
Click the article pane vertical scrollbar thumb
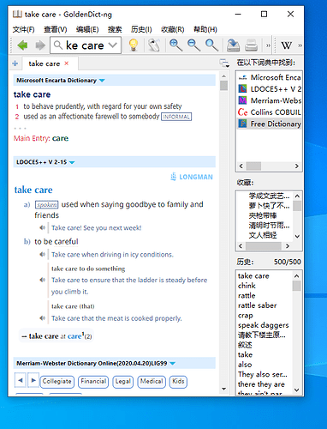224,85
